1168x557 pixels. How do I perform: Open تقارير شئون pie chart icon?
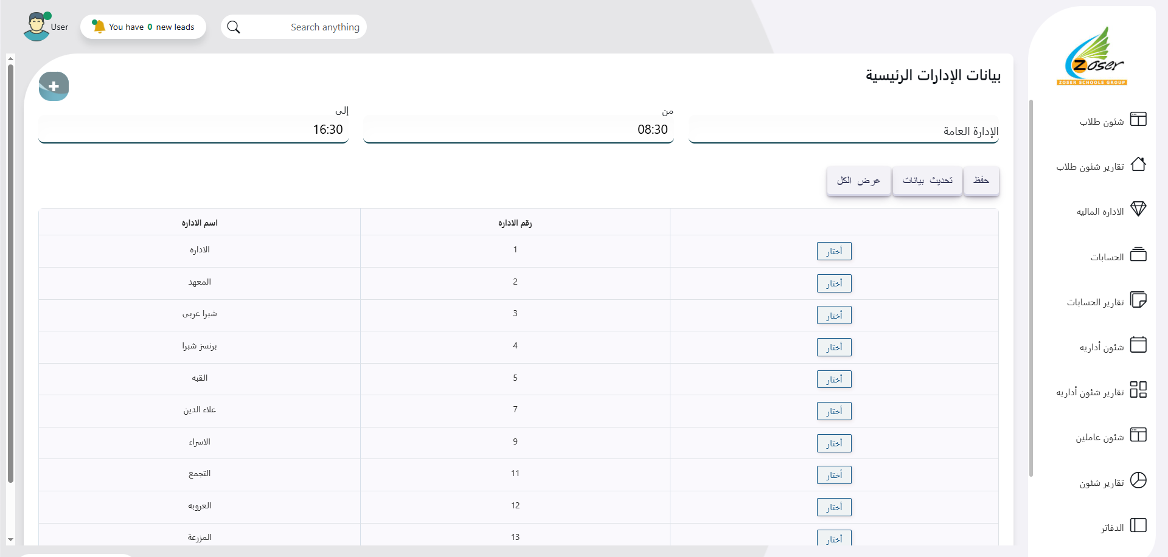[x=1138, y=480]
